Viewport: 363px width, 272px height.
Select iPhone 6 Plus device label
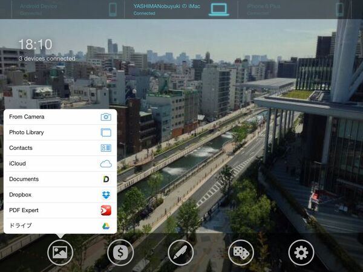(x=264, y=7)
